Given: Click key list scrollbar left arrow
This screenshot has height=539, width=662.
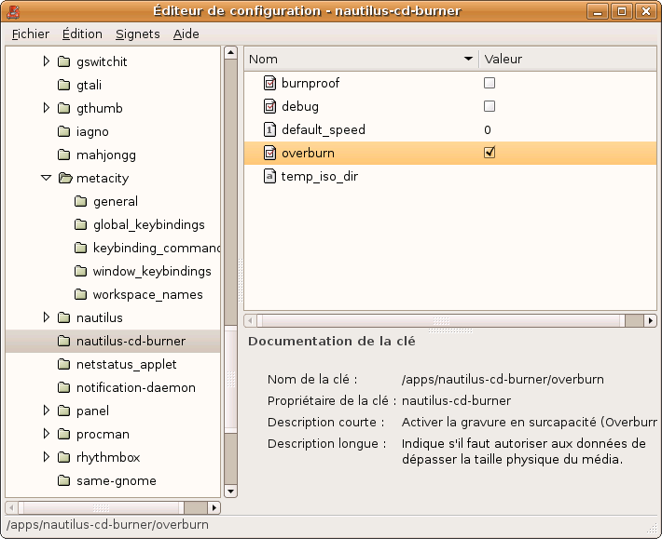Looking at the screenshot, I should click(x=251, y=321).
